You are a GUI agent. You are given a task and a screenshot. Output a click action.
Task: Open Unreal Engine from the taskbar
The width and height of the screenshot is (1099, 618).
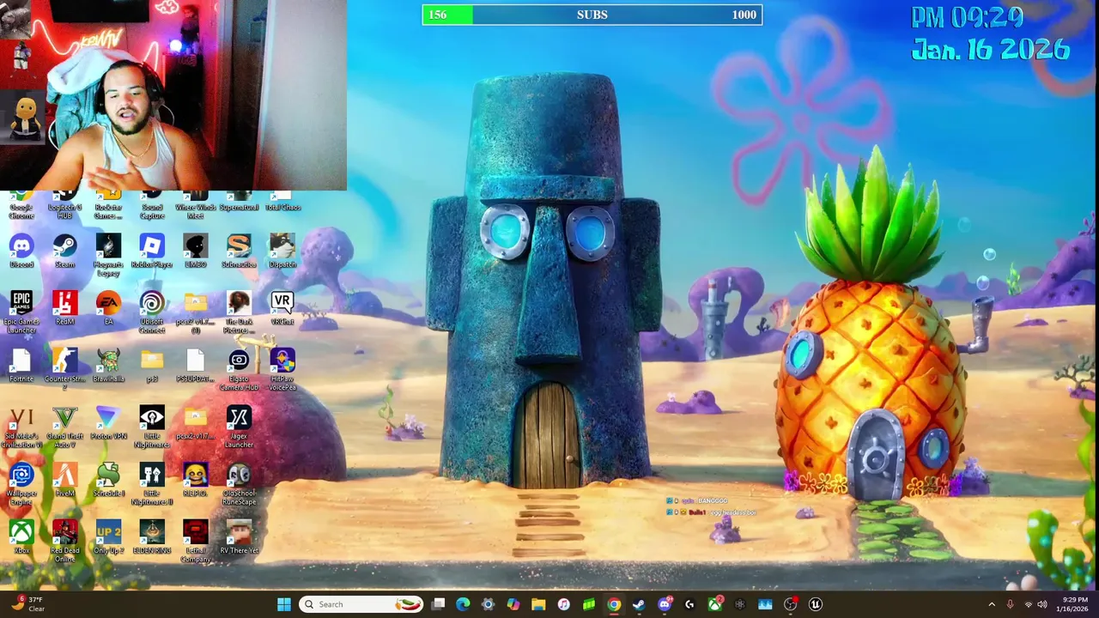[816, 604]
